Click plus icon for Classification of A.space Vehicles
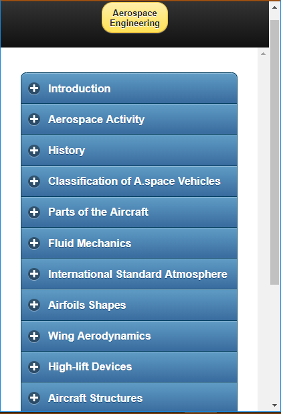The height and width of the screenshot is (414, 281). pyautogui.click(x=34, y=182)
